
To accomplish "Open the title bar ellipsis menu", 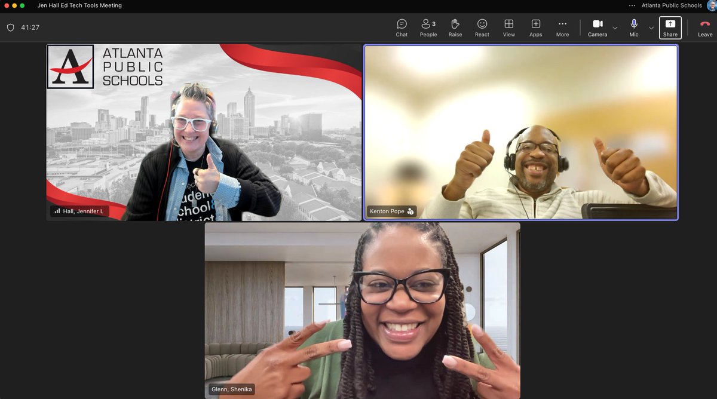I will (x=632, y=5).
